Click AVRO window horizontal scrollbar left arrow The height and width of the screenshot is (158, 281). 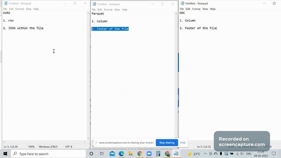[x=4, y=142]
